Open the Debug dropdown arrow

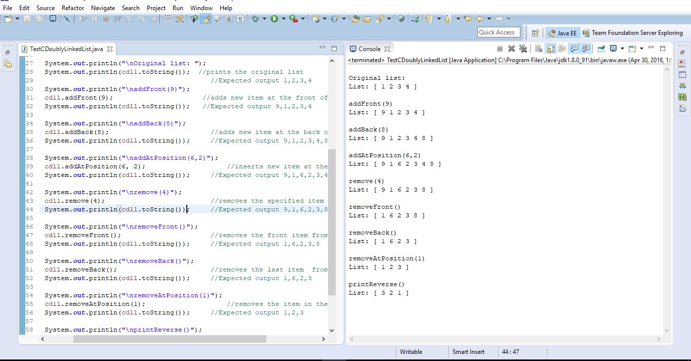tap(264, 19)
